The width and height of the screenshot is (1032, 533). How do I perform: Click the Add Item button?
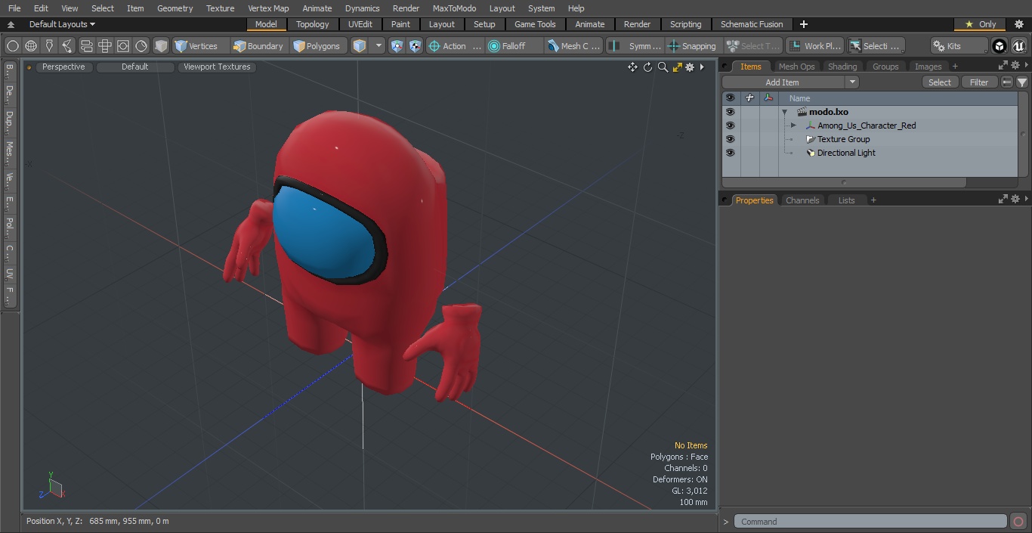[x=783, y=82]
